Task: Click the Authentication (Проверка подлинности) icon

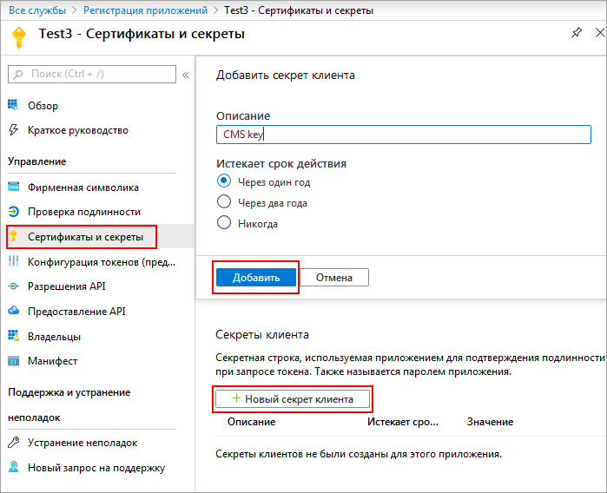Action: [x=13, y=212]
